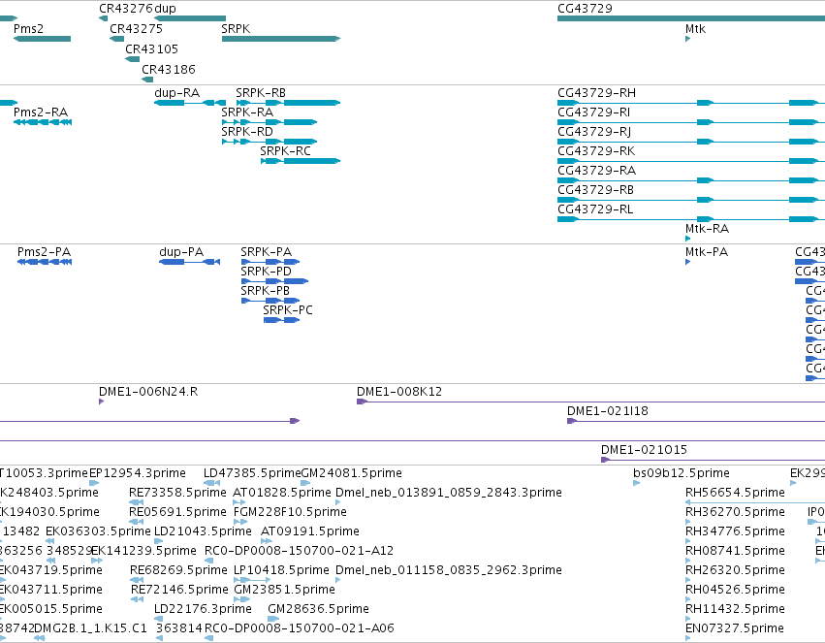This screenshot has height=643, width=825.
Task: Select Dmel_neb_011158_0835_2962.3prime
Action: pyautogui.click(x=337, y=580)
